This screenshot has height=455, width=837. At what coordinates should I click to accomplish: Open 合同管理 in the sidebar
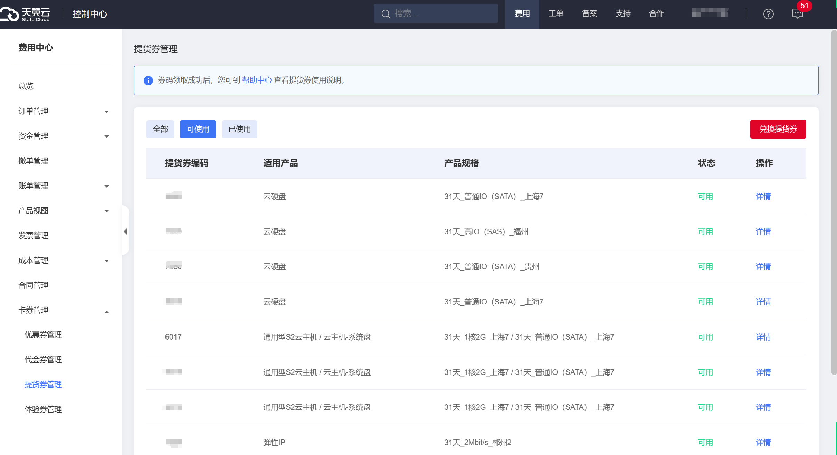tap(33, 285)
